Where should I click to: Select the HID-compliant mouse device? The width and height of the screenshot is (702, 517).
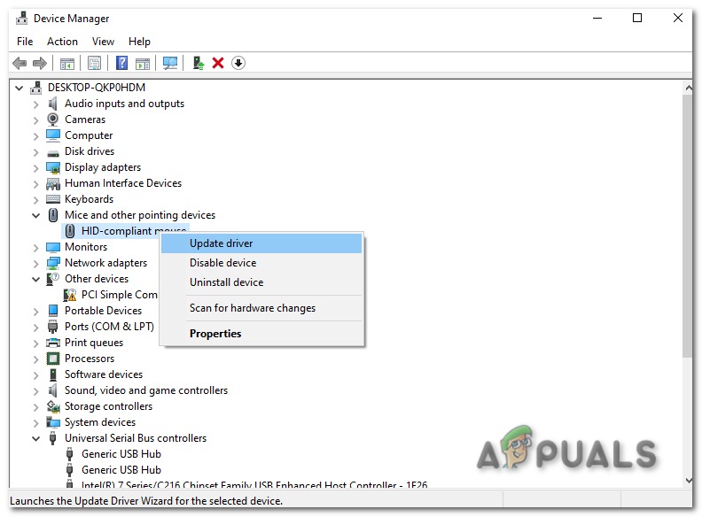click(x=125, y=231)
